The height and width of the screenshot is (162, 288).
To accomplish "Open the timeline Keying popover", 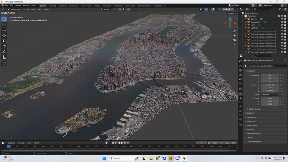I will 22,143.
